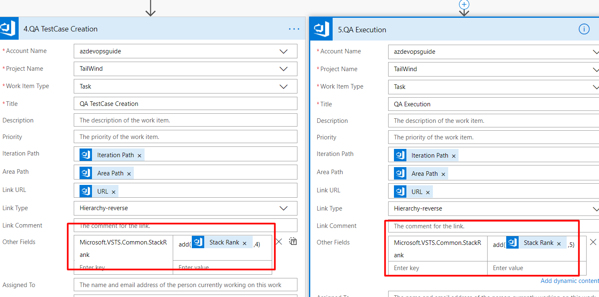Remove Area Path token in 4.QA TestCase Creation

(129, 174)
